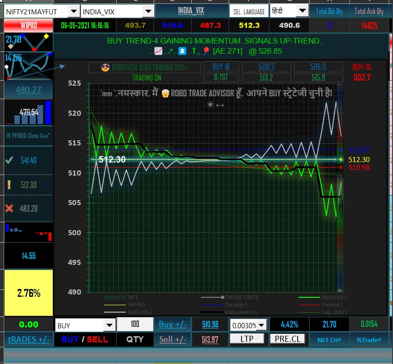
Task: Click the 18 PERIOD Close Ave^ label
Action: point(28,136)
